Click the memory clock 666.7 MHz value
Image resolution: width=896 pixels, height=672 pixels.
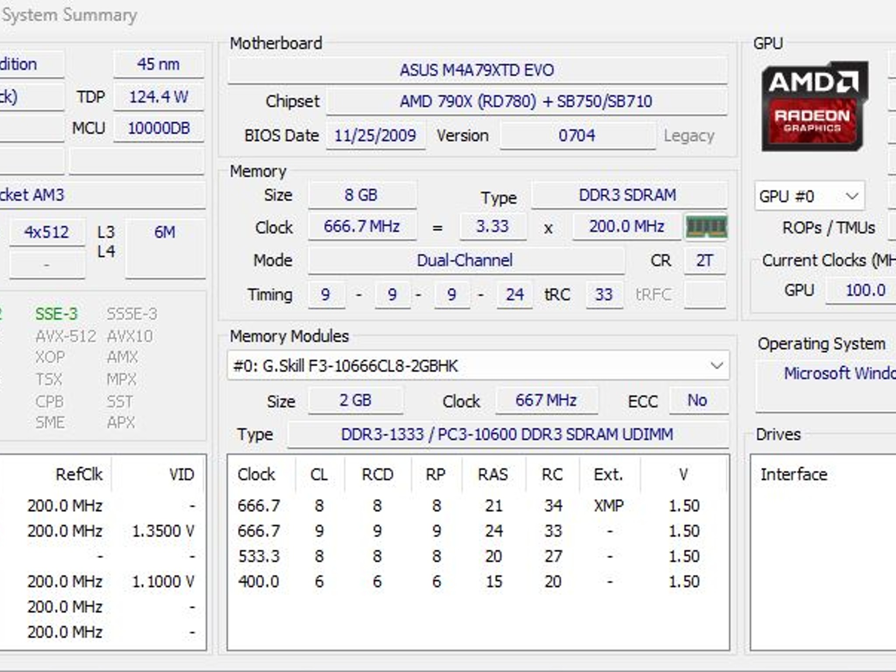pos(362,227)
